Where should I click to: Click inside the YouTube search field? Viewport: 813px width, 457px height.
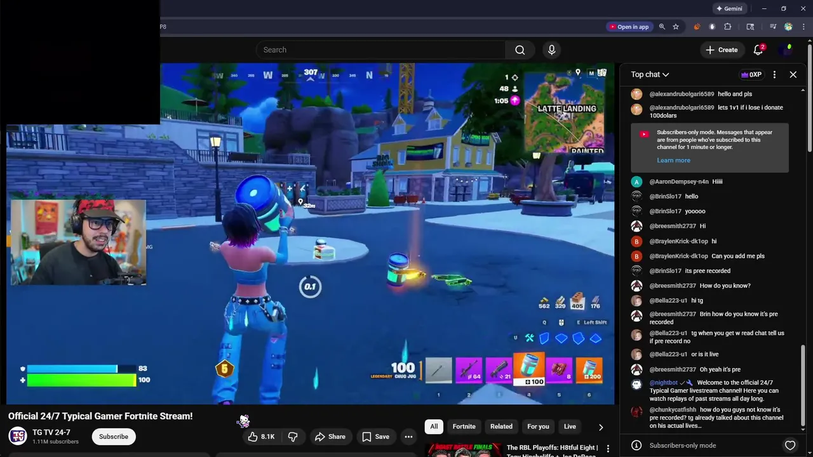pos(381,50)
